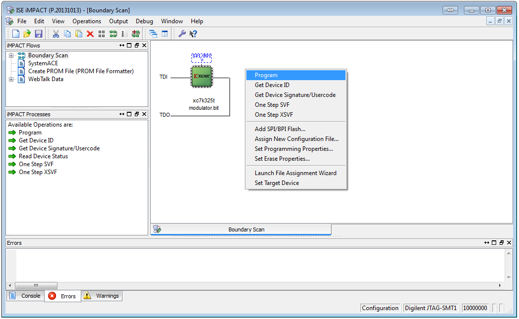The width and height of the screenshot is (519, 319).
Task: Switch to the Errors tab
Action: [x=62, y=296]
